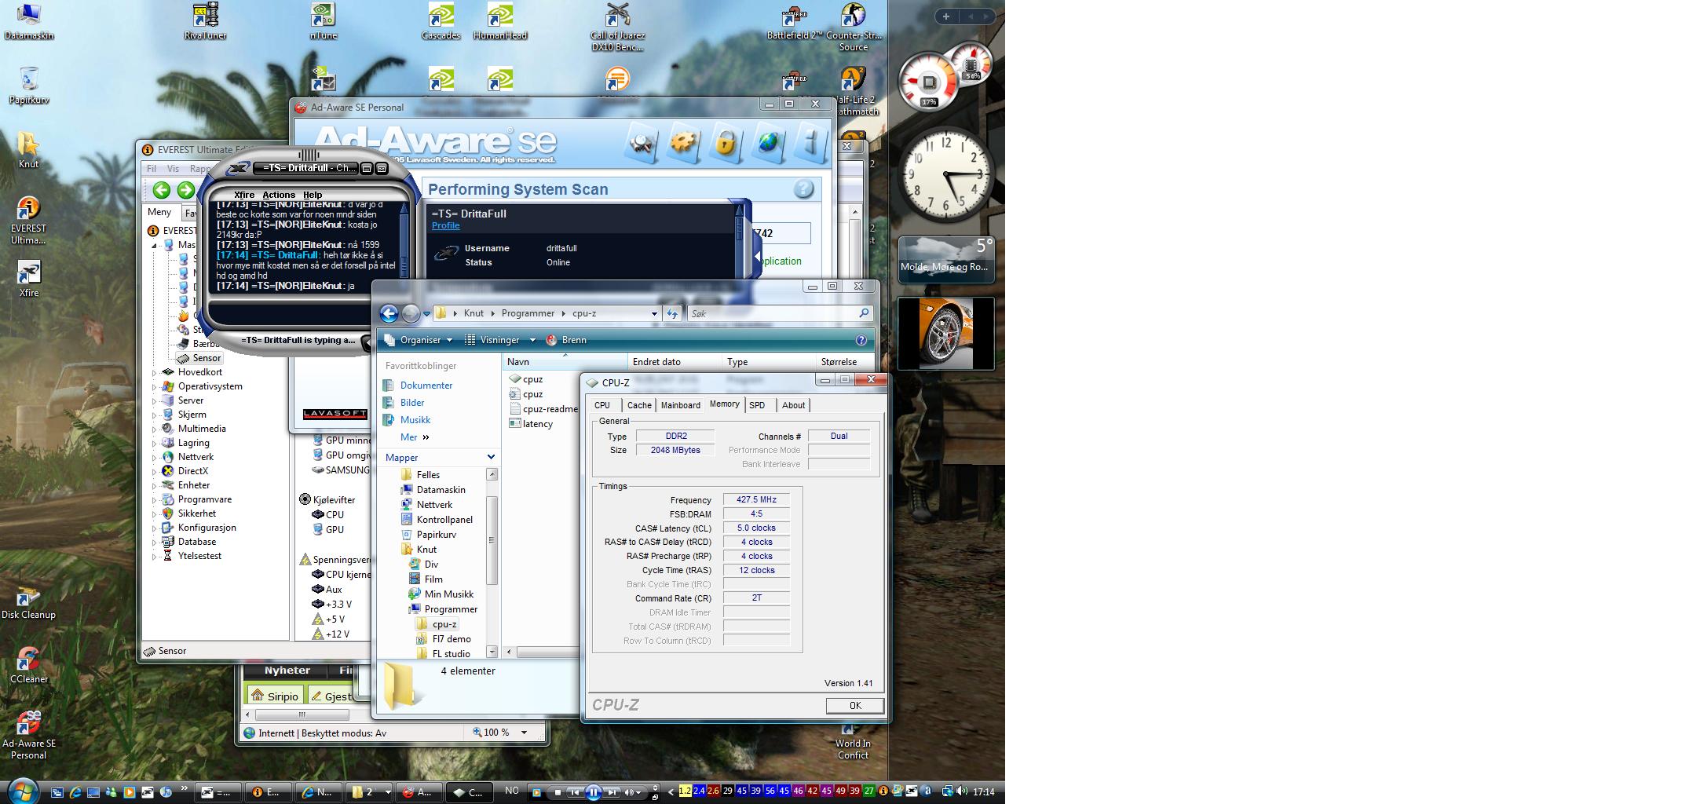Open CCleaner desktop icon
The image size is (1693, 804).
29,665
